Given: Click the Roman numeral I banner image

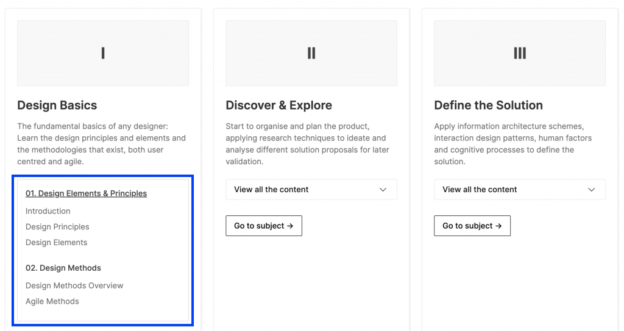Looking at the screenshot, I should click(x=102, y=53).
